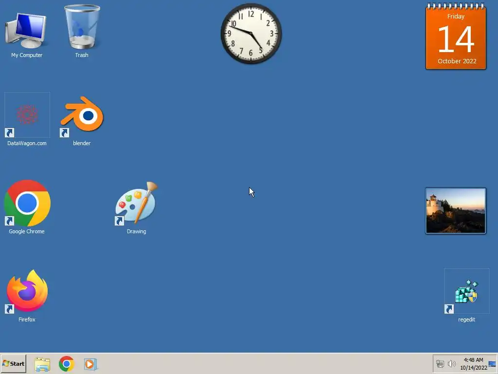The image size is (498, 374).
Task: Click the analog clock gadget
Action: [251, 34]
